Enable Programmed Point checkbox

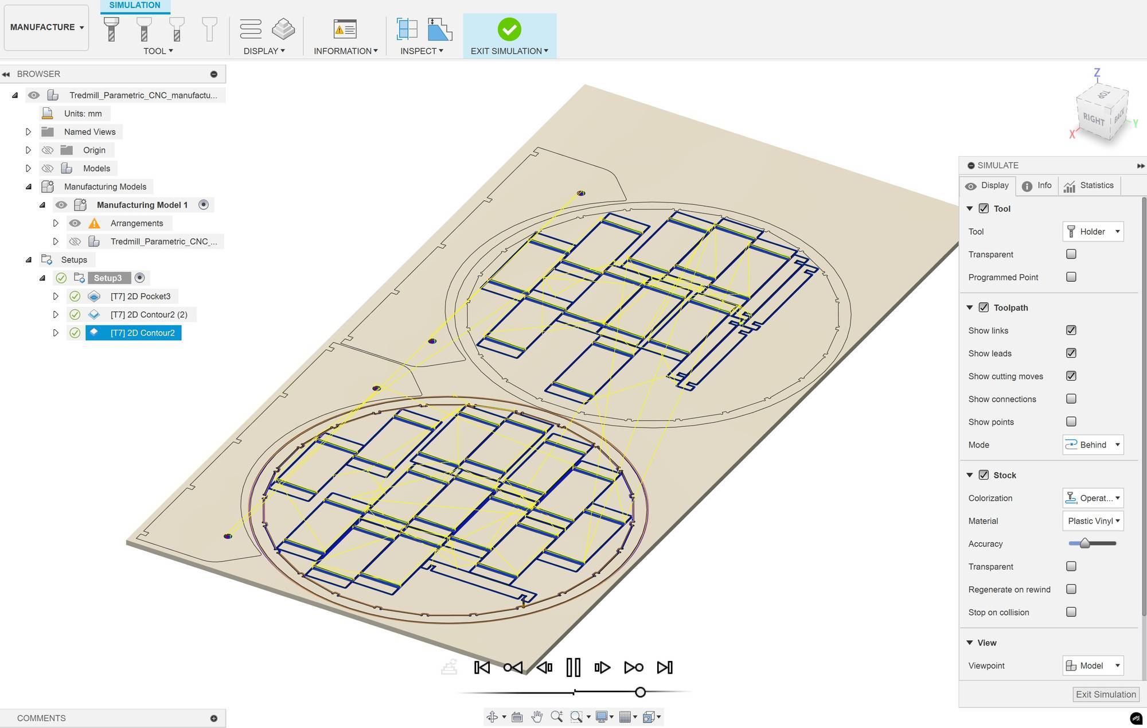click(1071, 277)
